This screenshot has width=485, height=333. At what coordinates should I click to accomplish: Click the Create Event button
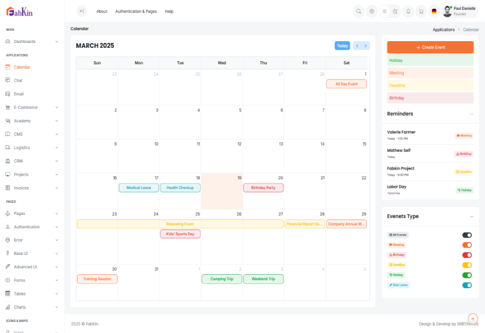430,47
